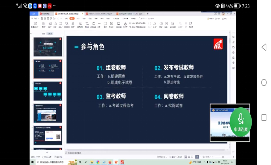Open the Windows Start menu
271x165 pixels.
33,162
